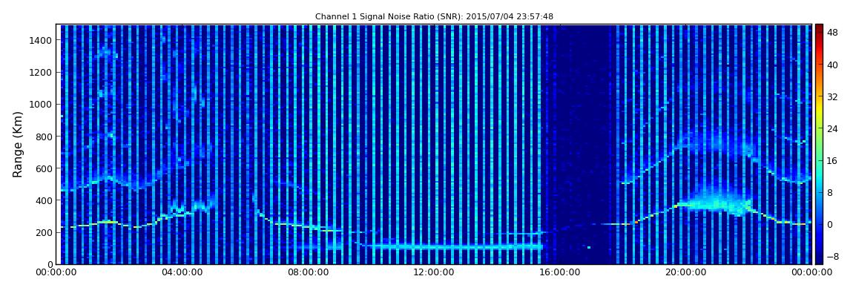This screenshot has width=853, height=302.
Task: Select the 600 range tick label
Action: 44,168
